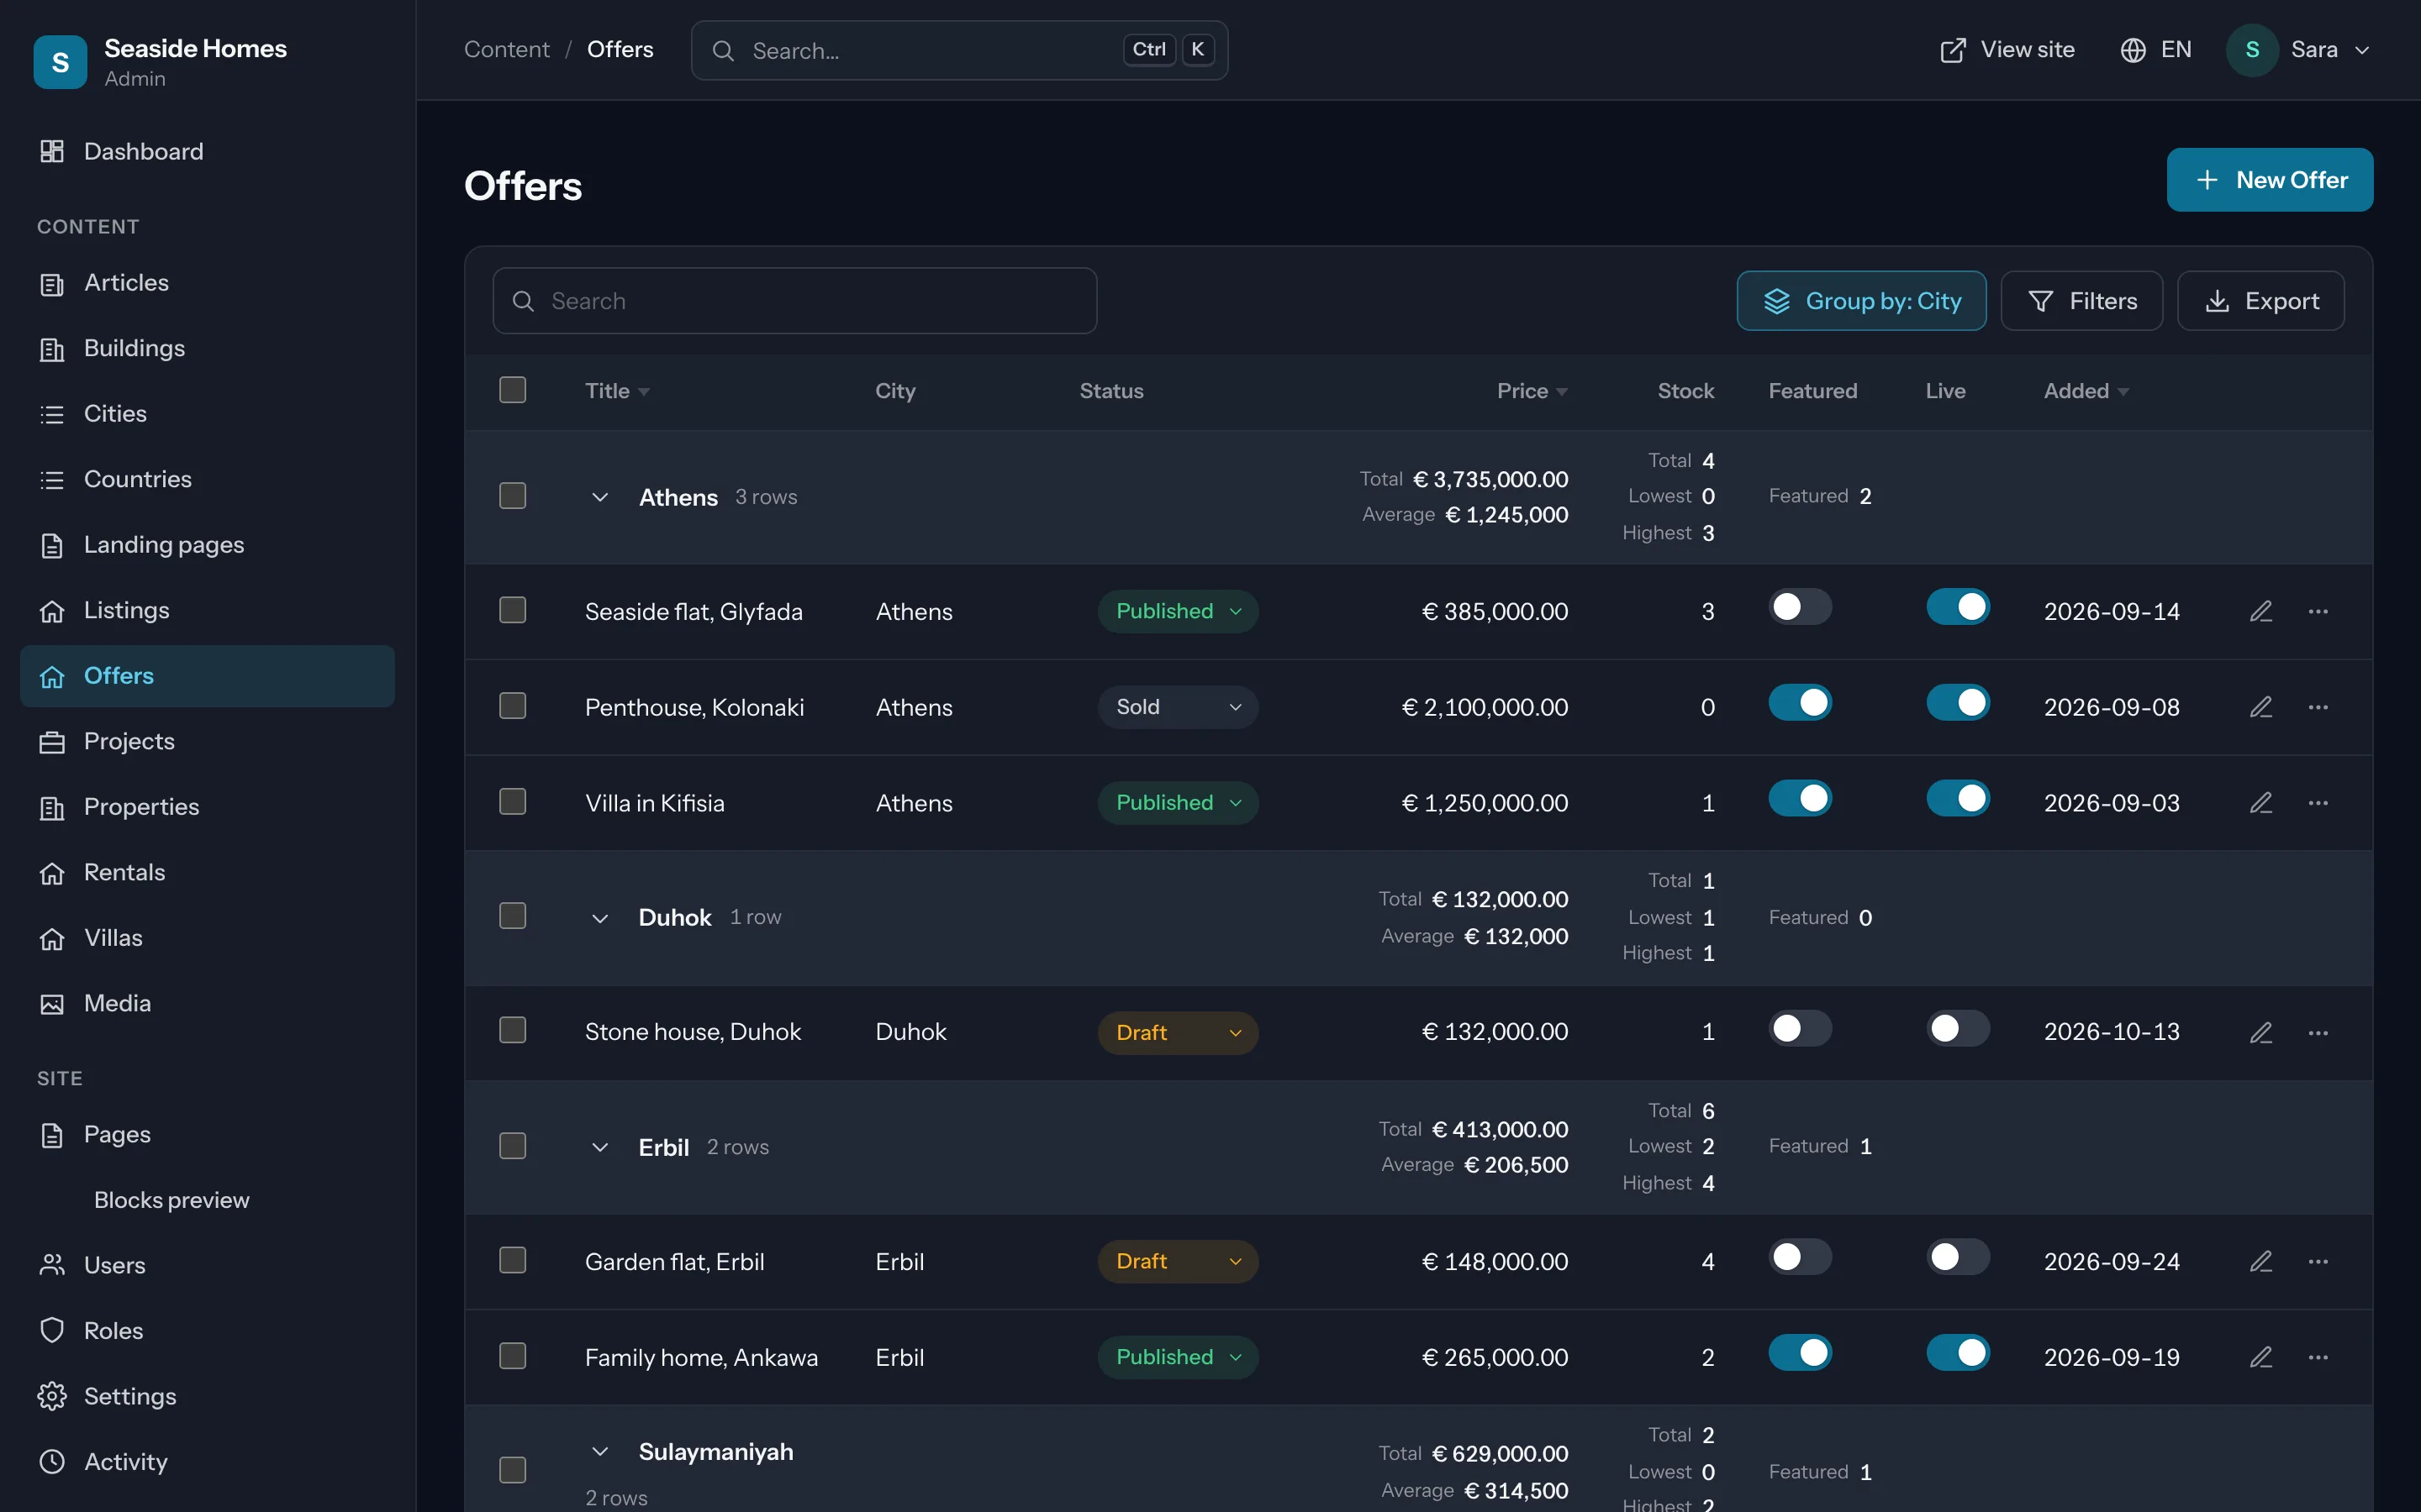Screen dimensions: 2421x1512
Task: Edit the Family home, Ankawa row
Action: click(x=2261, y=1357)
